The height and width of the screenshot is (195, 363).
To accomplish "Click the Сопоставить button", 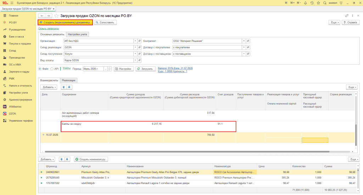I will pos(105,22).
